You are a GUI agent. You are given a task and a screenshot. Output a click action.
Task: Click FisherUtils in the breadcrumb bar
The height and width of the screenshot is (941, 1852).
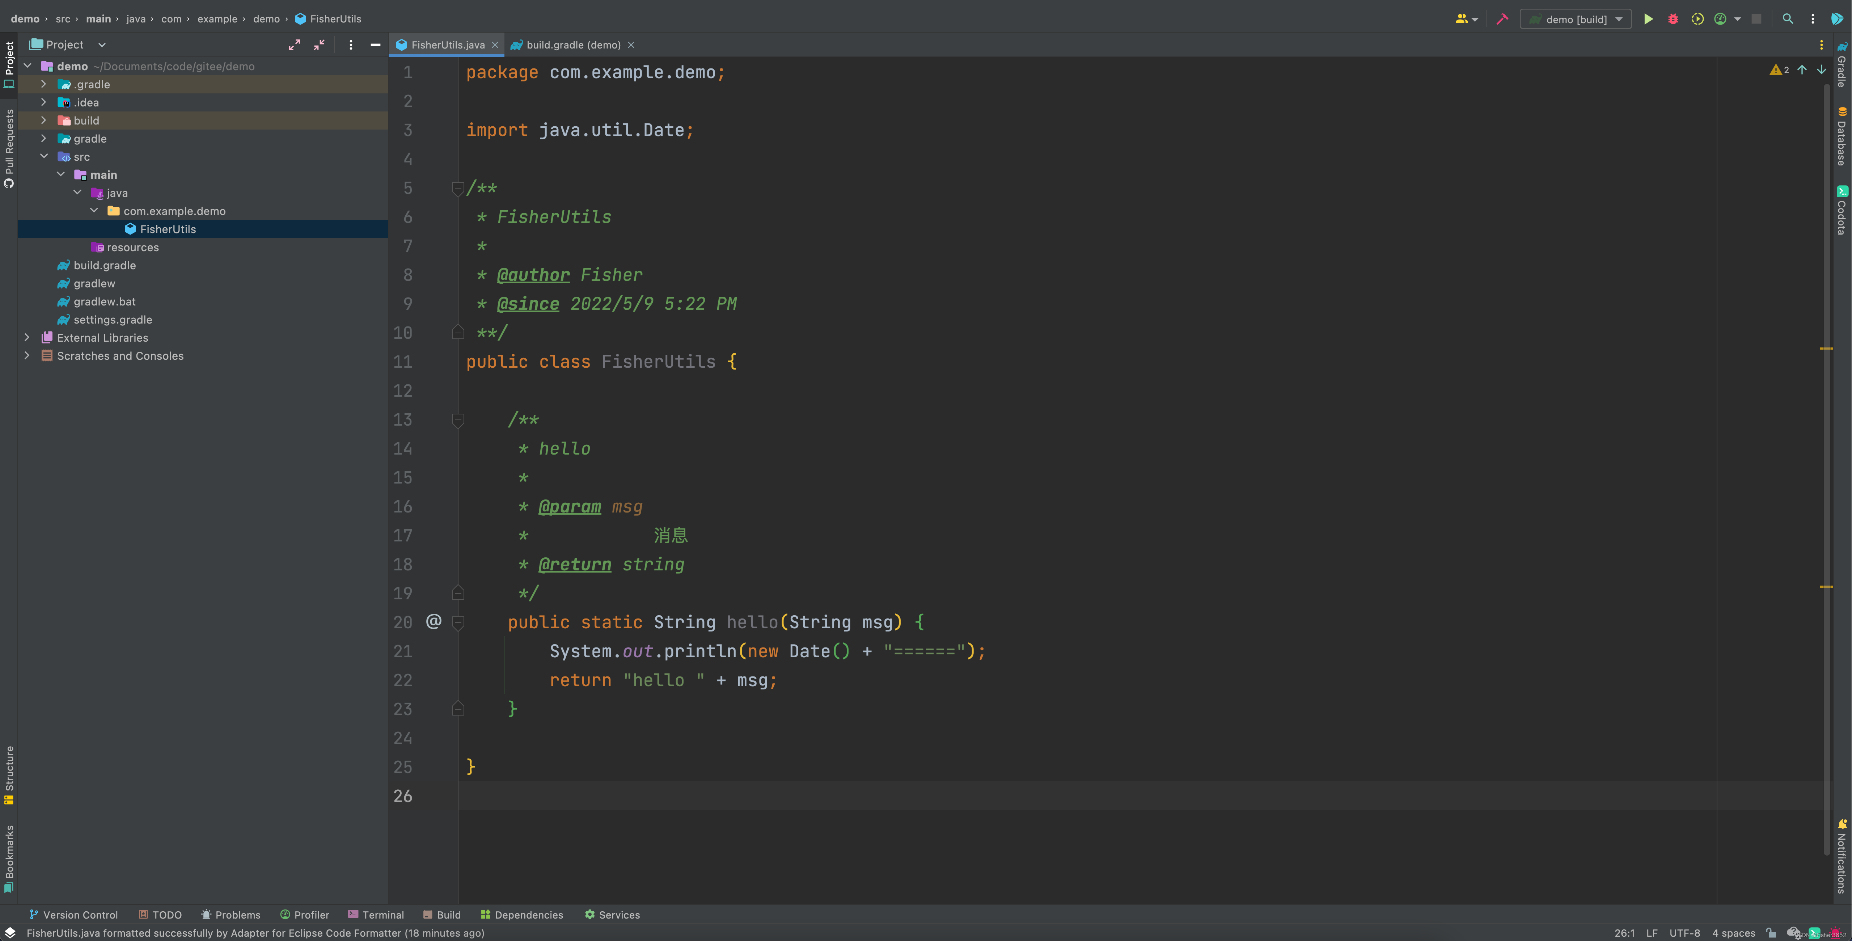[x=335, y=19]
